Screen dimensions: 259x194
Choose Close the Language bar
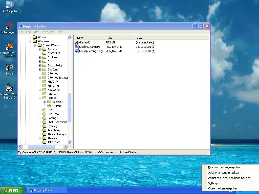230,188
